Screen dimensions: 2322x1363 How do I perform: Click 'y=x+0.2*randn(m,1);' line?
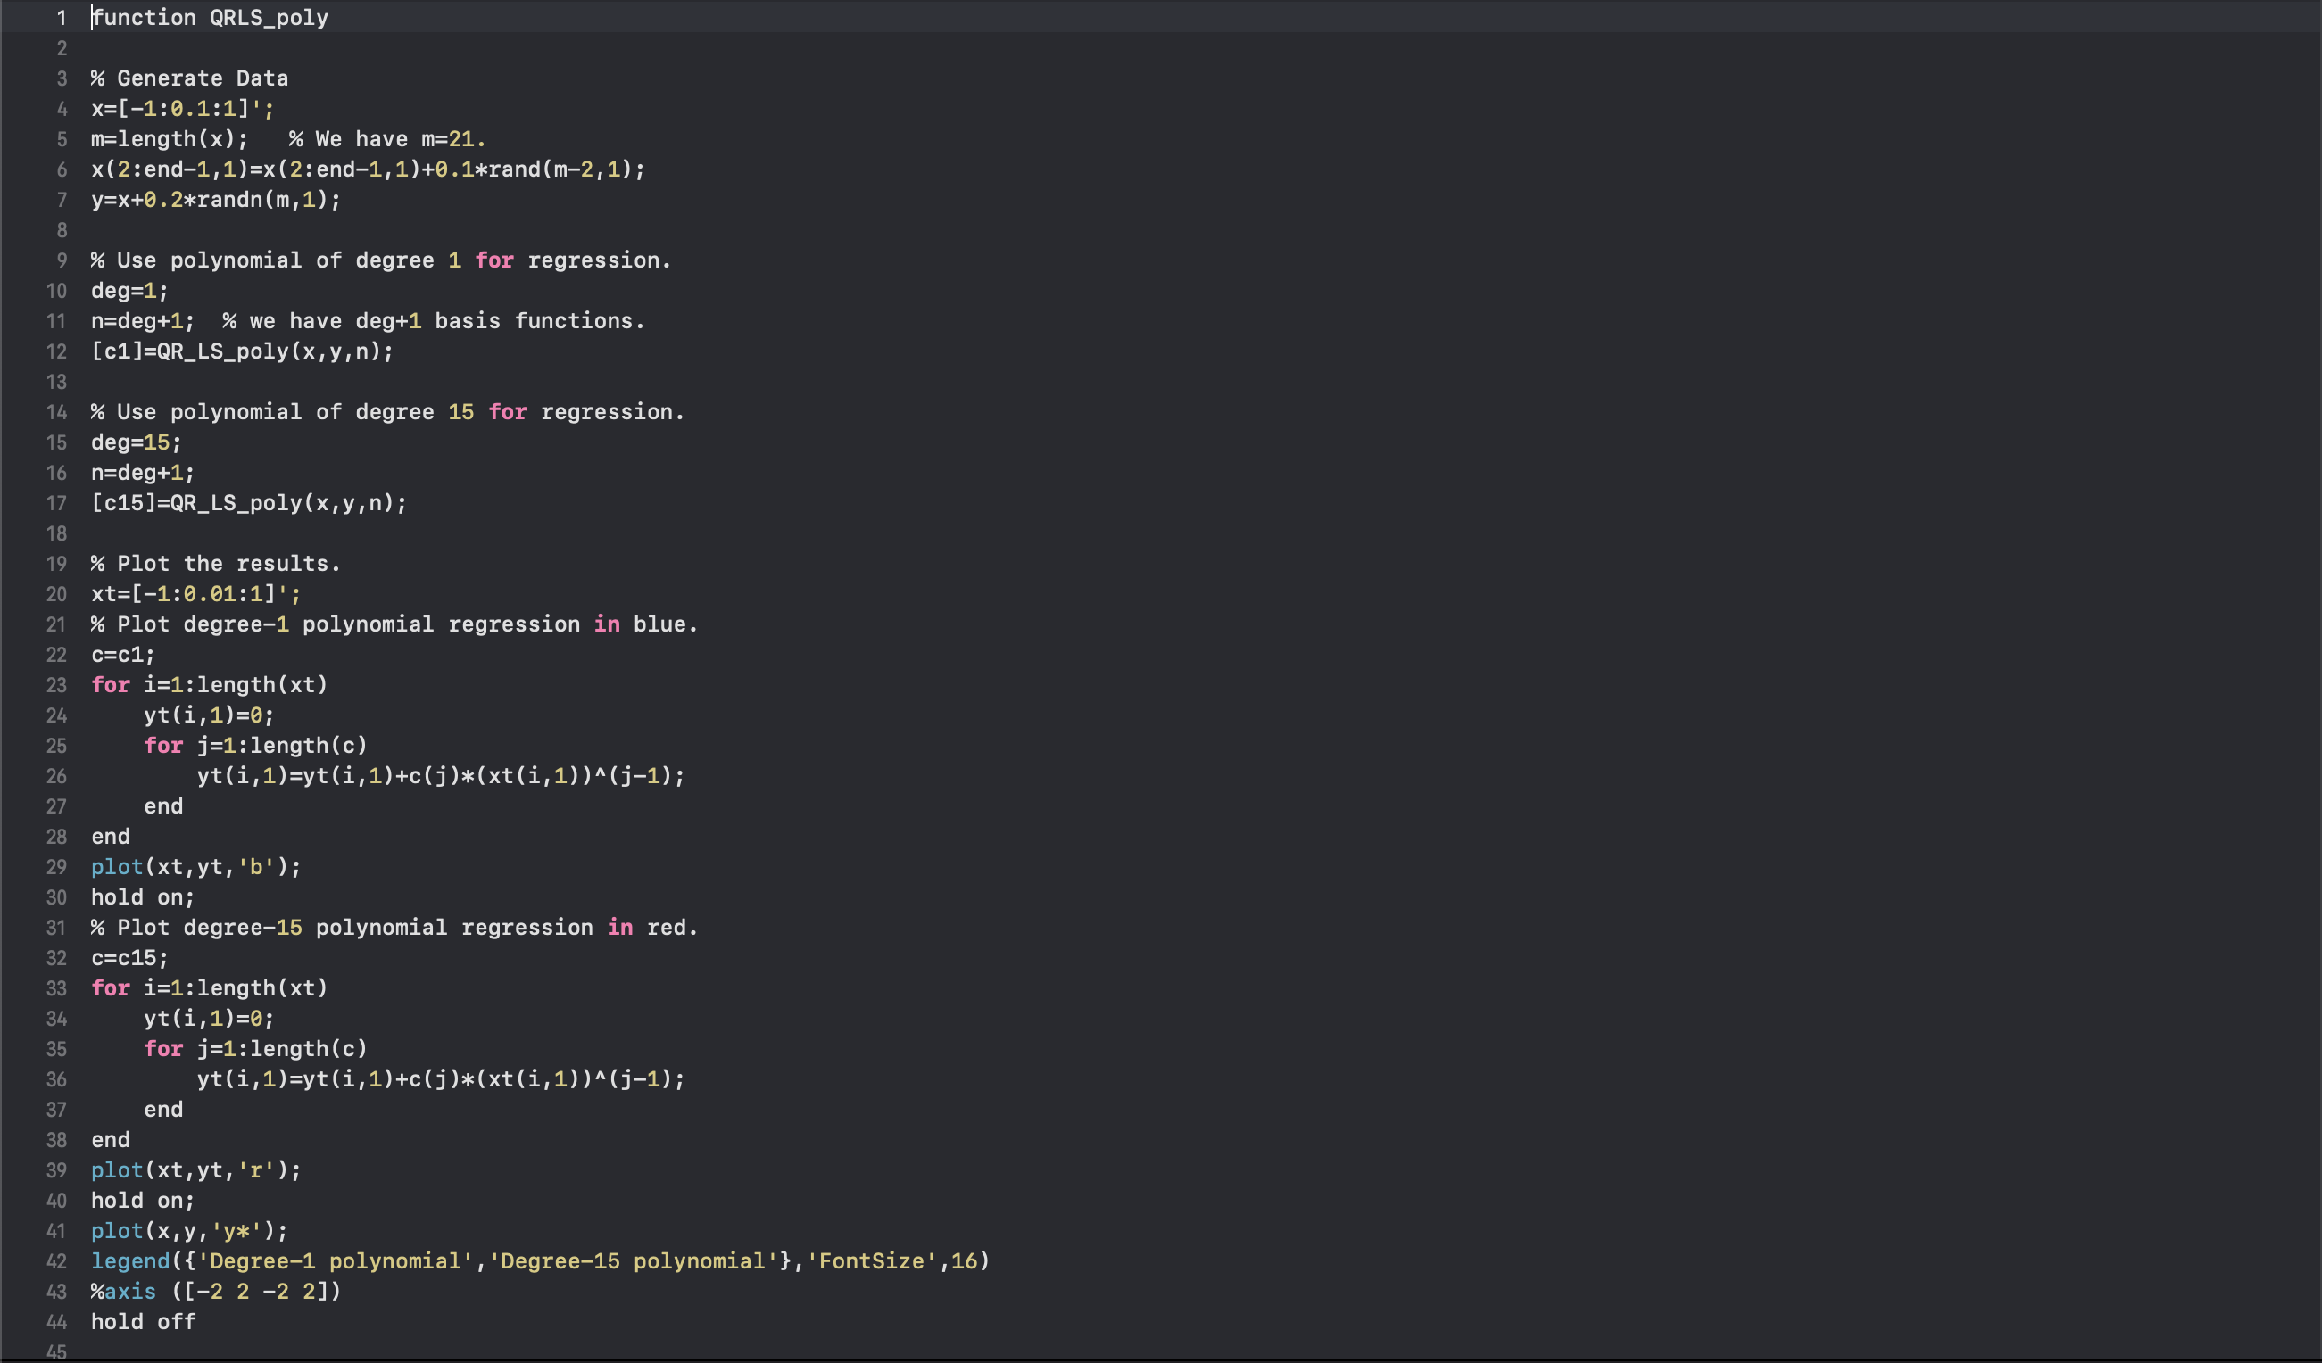216,201
